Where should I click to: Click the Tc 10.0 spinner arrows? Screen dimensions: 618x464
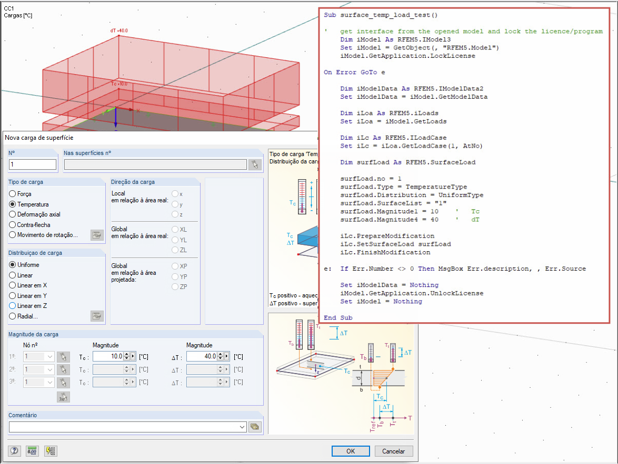pos(126,357)
